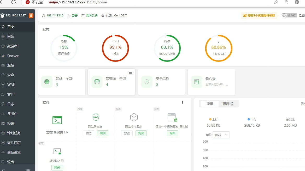Click the 上行 upload legend marker

click(x=210, y=119)
